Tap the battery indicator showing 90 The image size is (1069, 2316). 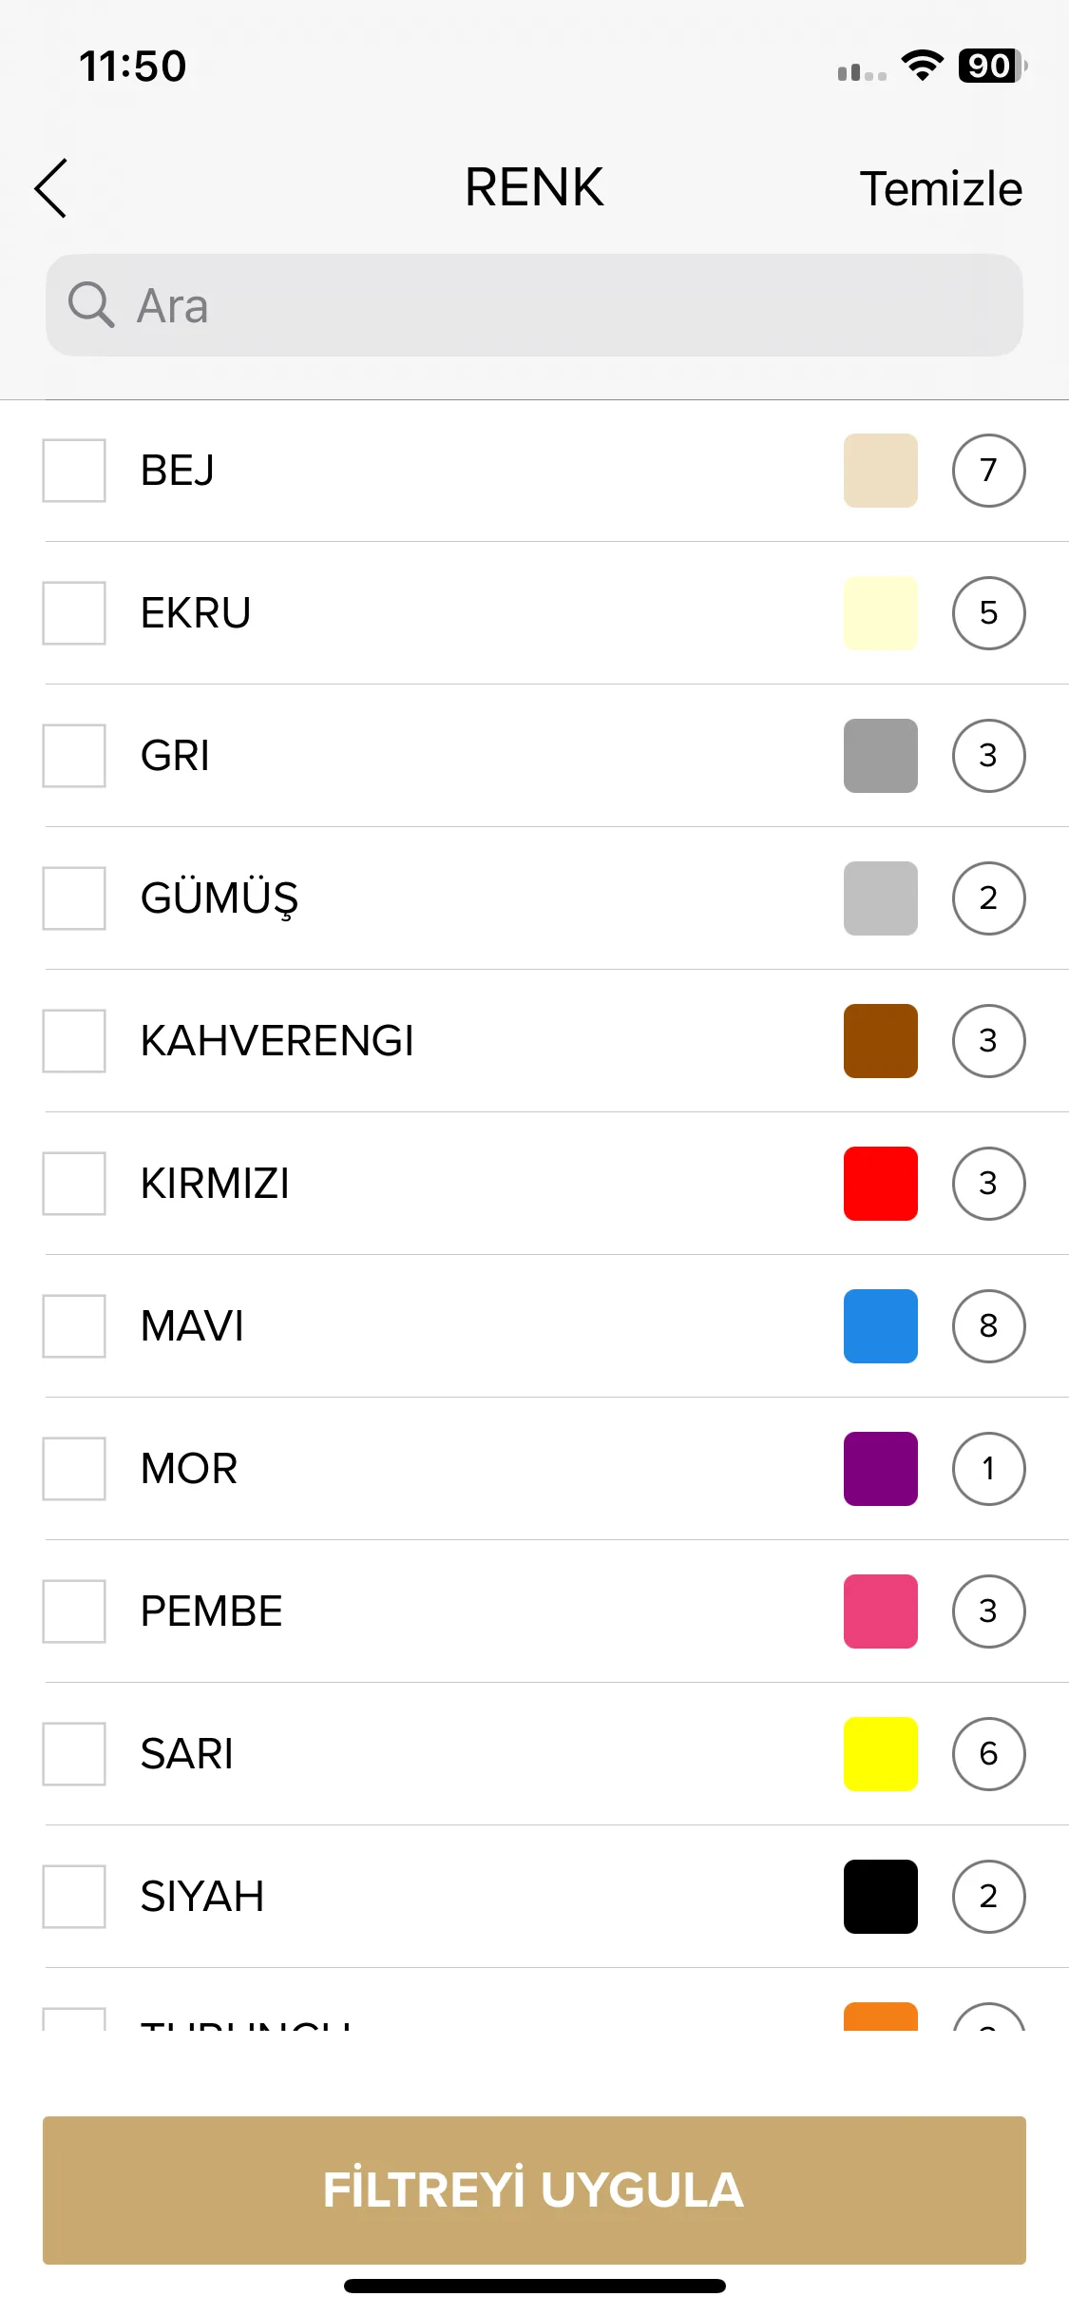click(993, 66)
